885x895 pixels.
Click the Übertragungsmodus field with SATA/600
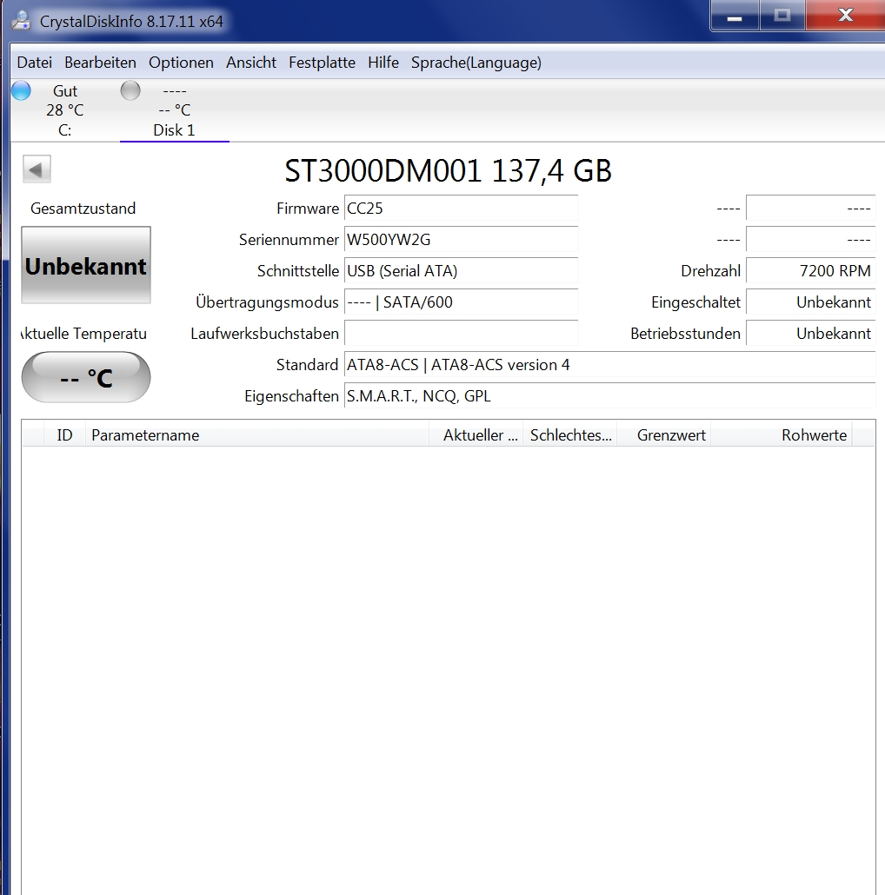462,302
